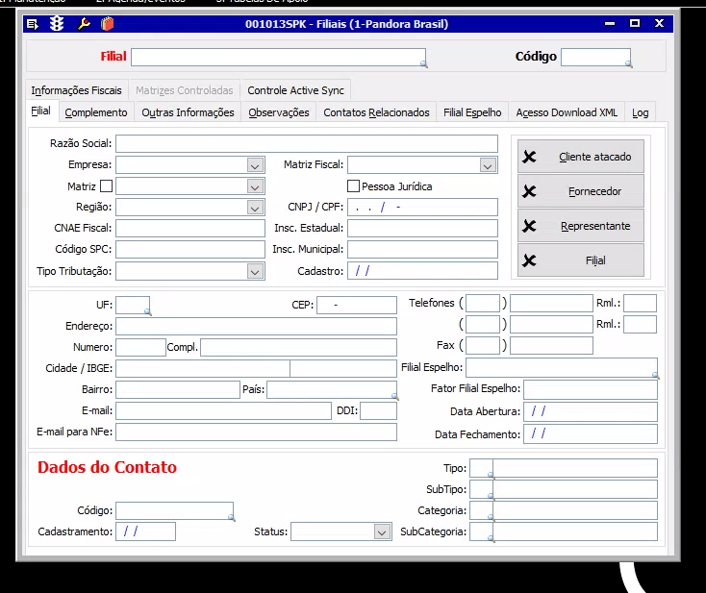
Task: Click the lookup icon in SubCategoria field
Action: click(x=491, y=538)
